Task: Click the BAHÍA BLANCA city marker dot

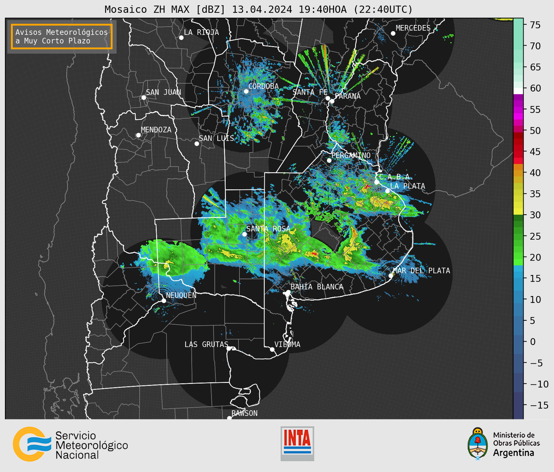Action: tap(288, 292)
